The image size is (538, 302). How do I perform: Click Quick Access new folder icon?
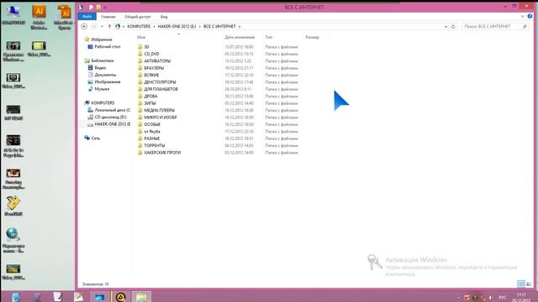click(x=99, y=7)
